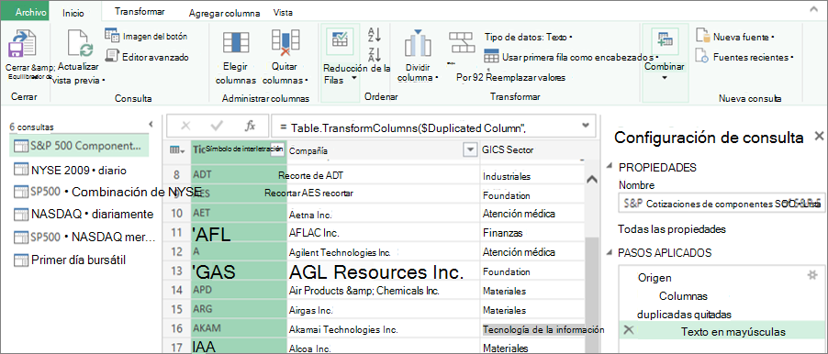This screenshot has width=828, height=354.
Task: Click the Reducción Filas icon
Action: point(340,41)
